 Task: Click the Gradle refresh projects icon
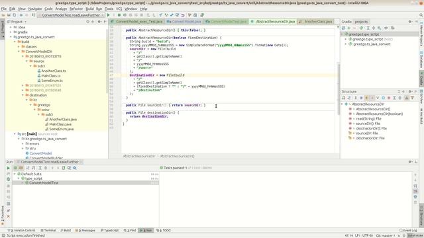tap(343, 28)
